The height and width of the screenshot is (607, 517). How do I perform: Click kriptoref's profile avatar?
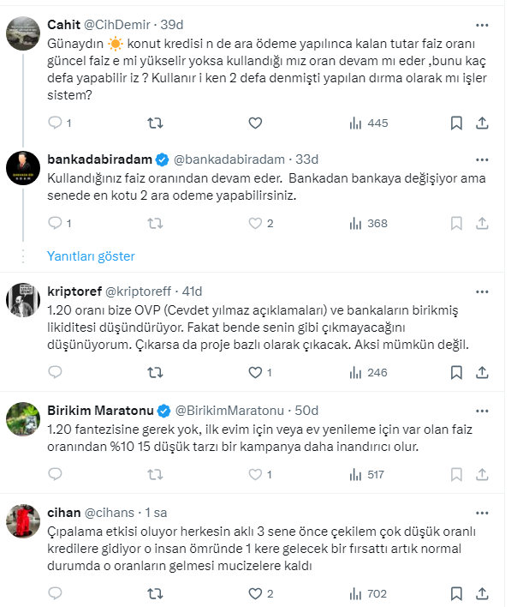coord(23,301)
